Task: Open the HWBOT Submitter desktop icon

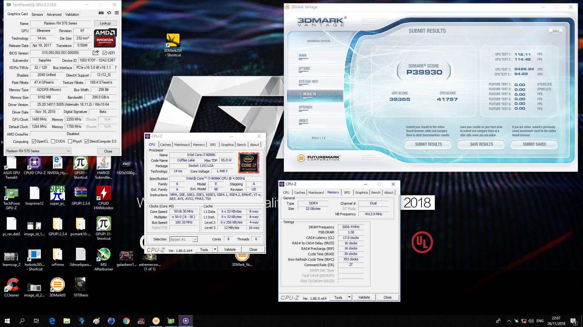Action: point(104,167)
